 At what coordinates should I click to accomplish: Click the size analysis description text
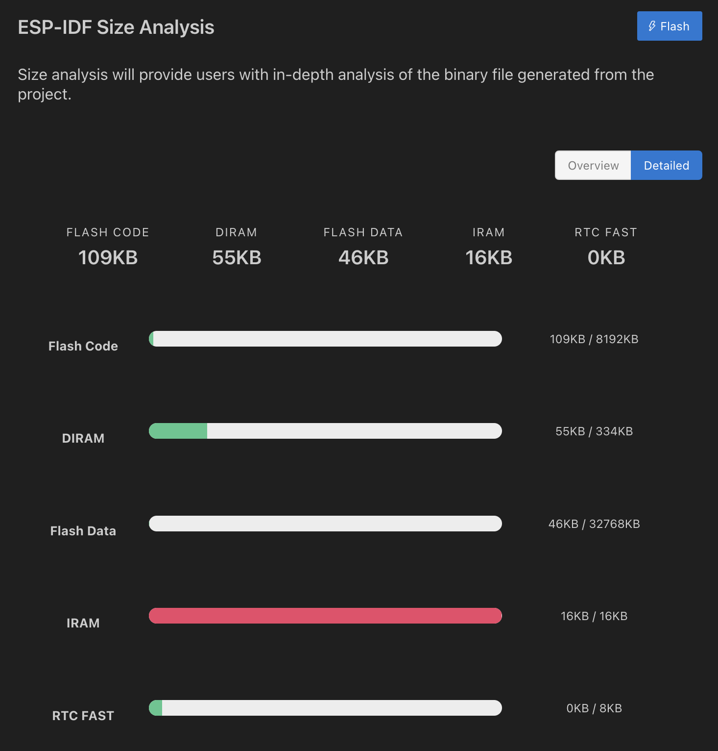coord(335,84)
